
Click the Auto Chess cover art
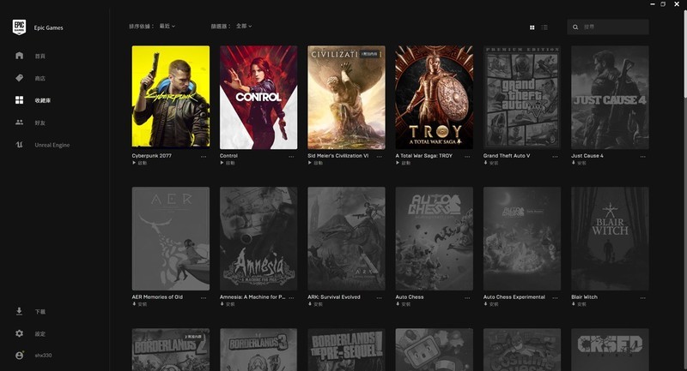[x=435, y=238]
